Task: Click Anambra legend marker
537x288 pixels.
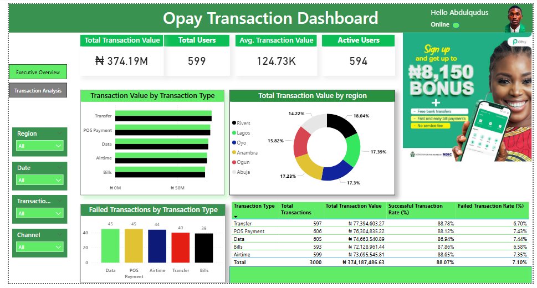Action: pos(234,152)
